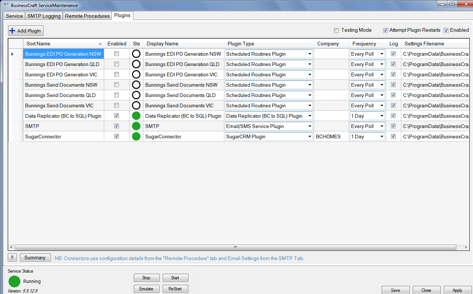473x294 pixels.
Task: Click the BusinessCraft app icon in title bar
Action: [6, 5]
